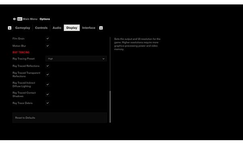
Task: Click the resolution description text
Action: (x=137, y=44)
